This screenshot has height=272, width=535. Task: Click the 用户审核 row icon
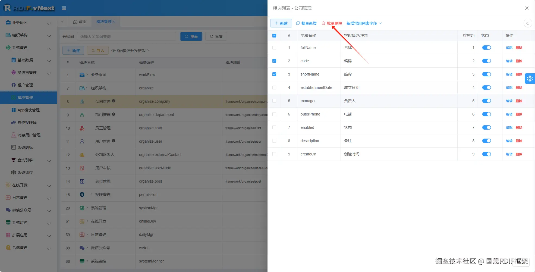(x=82, y=168)
